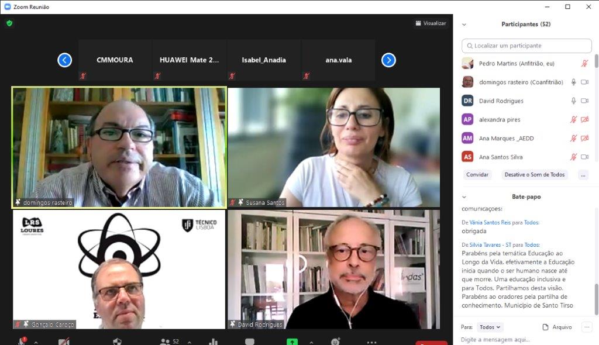
Task: Open the Reactions smiley icon
Action: tap(335, 341)
